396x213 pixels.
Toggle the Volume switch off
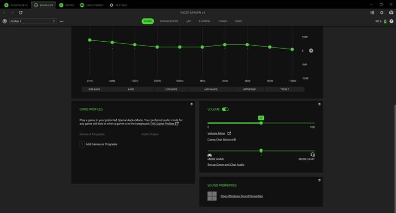(x=225, y=109)
